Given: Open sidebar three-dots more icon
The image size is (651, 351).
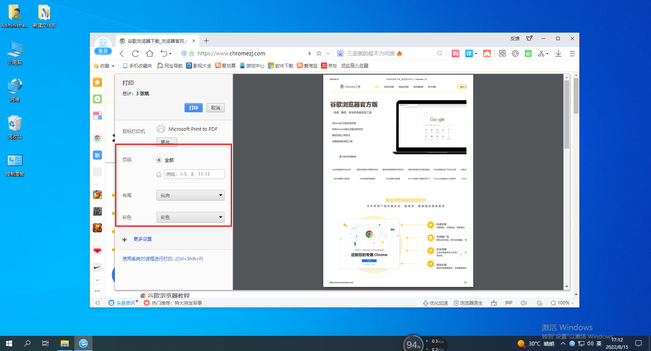Looking at the screenshot, I should coord(97,291).
